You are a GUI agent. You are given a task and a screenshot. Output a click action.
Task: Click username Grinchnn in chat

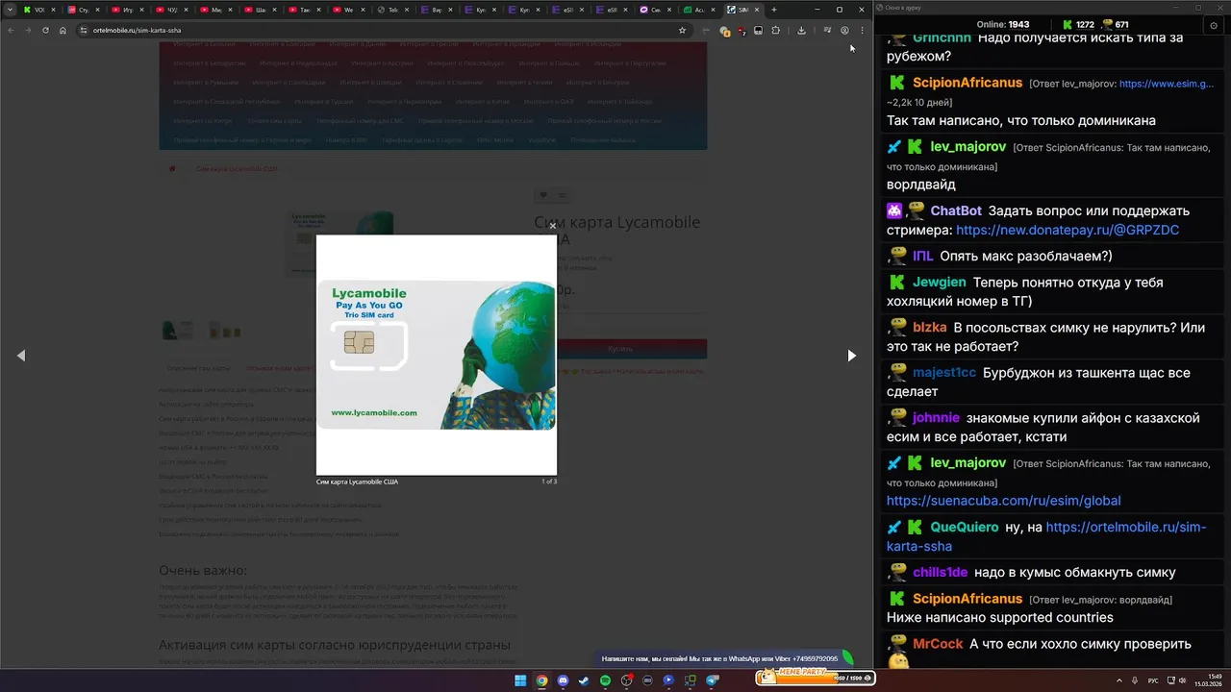942,38
